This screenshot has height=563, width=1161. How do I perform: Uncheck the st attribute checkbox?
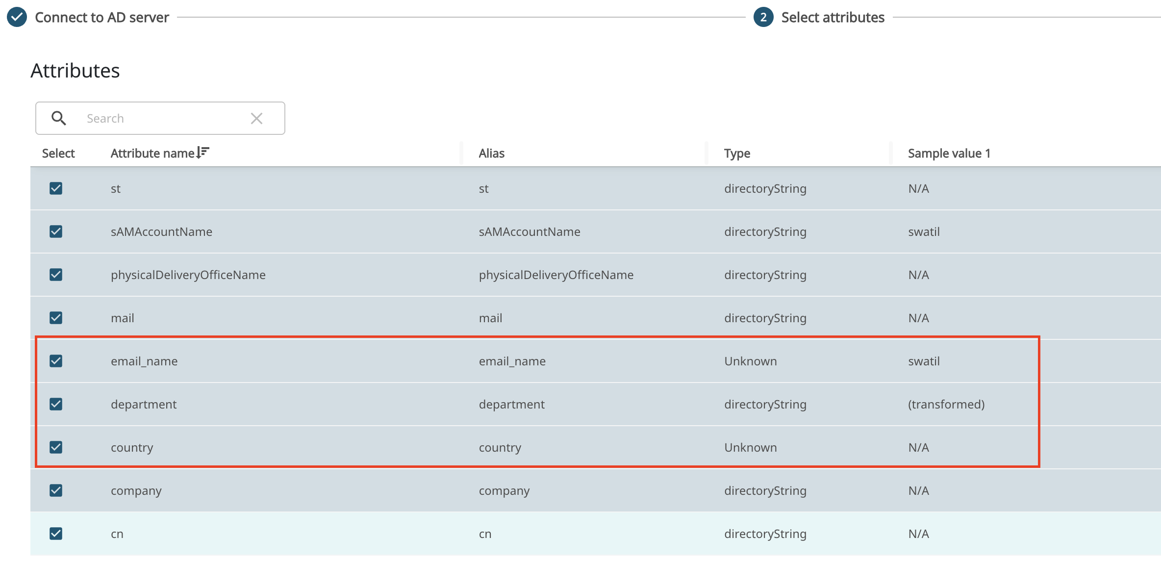[56, 188]
